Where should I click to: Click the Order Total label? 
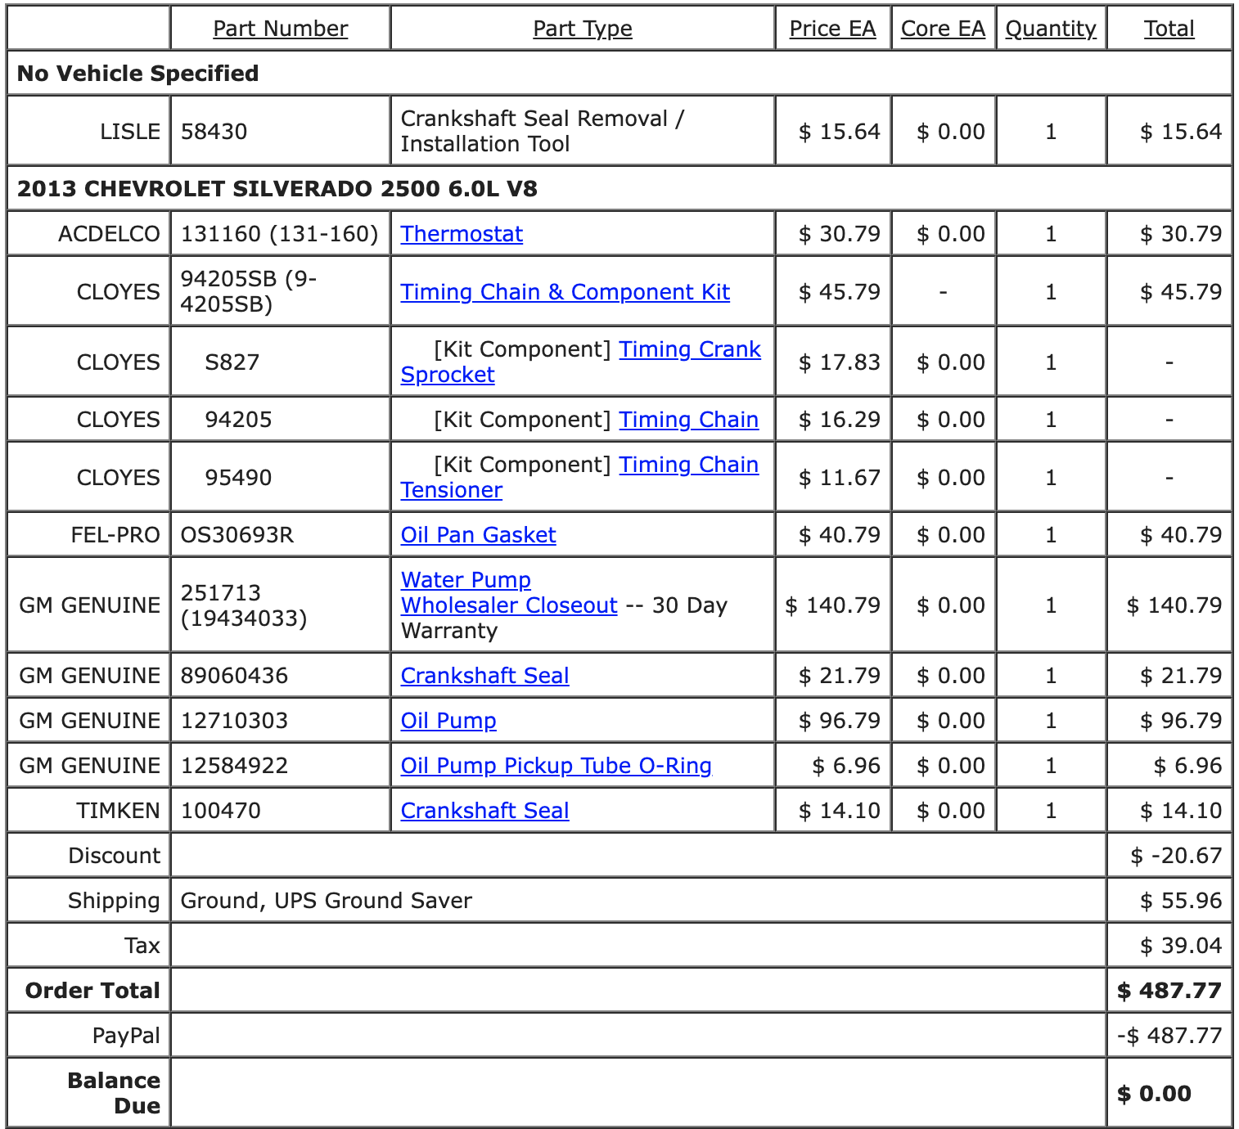click(92, 991)
